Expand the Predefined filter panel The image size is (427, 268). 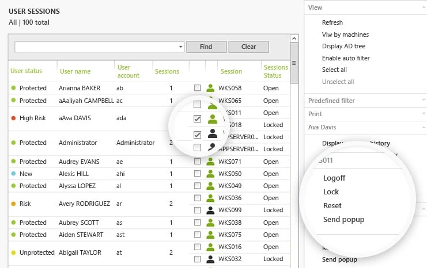(424, 101)
